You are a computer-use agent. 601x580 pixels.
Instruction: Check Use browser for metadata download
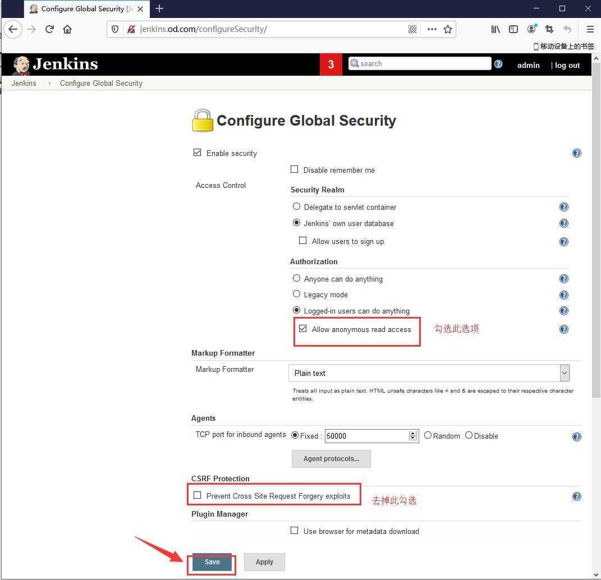[x=295, y=531]
